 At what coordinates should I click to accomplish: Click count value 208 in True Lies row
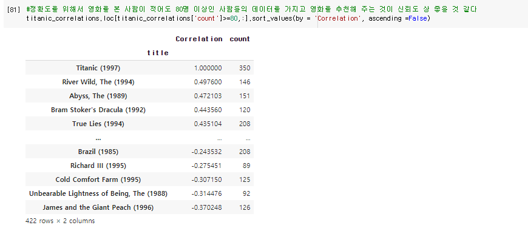coord(245,124)
